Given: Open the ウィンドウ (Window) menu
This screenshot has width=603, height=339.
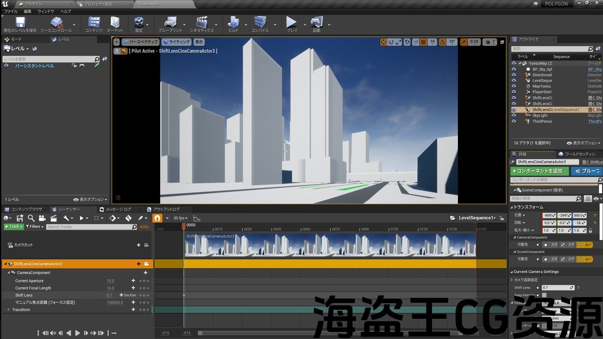Looking at the screenshot, I should 46,11.
